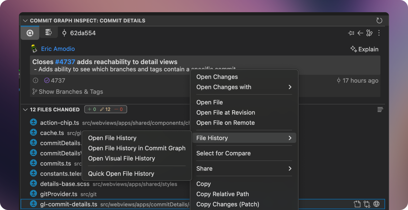Click the Explain button
The height and width of the screenshot is (210, 408).
click(x=364, y=49)
